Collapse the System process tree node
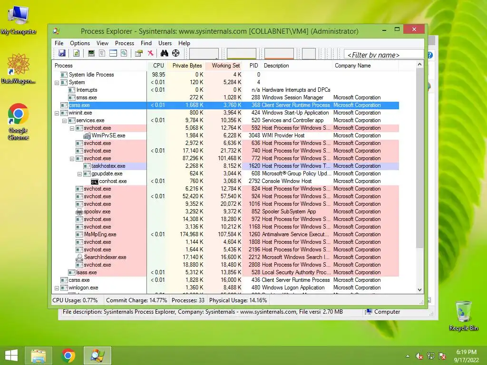 pos(57,83)
